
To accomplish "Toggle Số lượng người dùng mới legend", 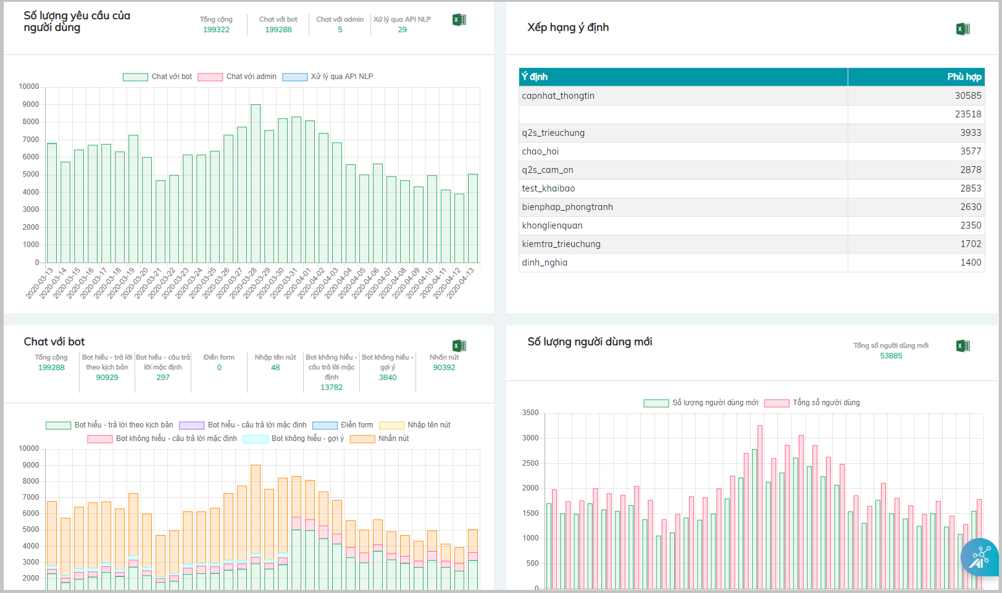I will click(701, 403).
